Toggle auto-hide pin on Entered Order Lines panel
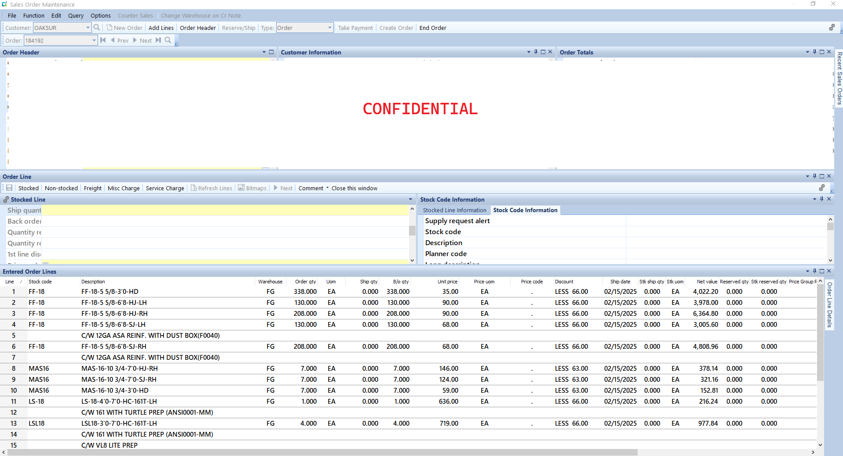 pos(814,271)
